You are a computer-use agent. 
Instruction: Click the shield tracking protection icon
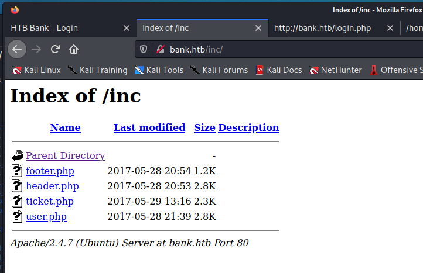coord(144,49)
